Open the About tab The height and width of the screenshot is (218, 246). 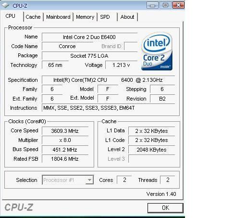(x=127, y=17)
